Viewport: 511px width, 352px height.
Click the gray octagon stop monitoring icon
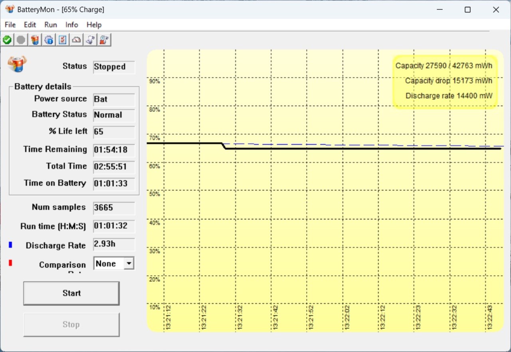click(21, 40)
